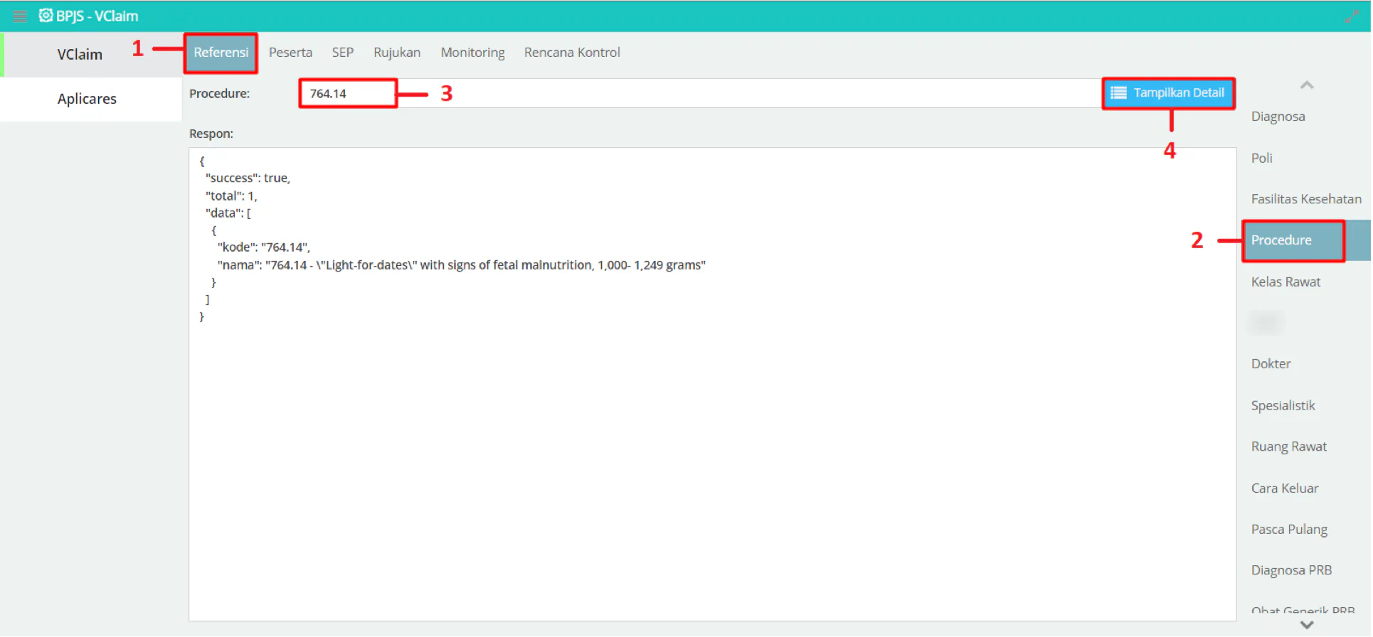
Task: Click inside the Respon JSON text area
Action: (x=712, y=384)
